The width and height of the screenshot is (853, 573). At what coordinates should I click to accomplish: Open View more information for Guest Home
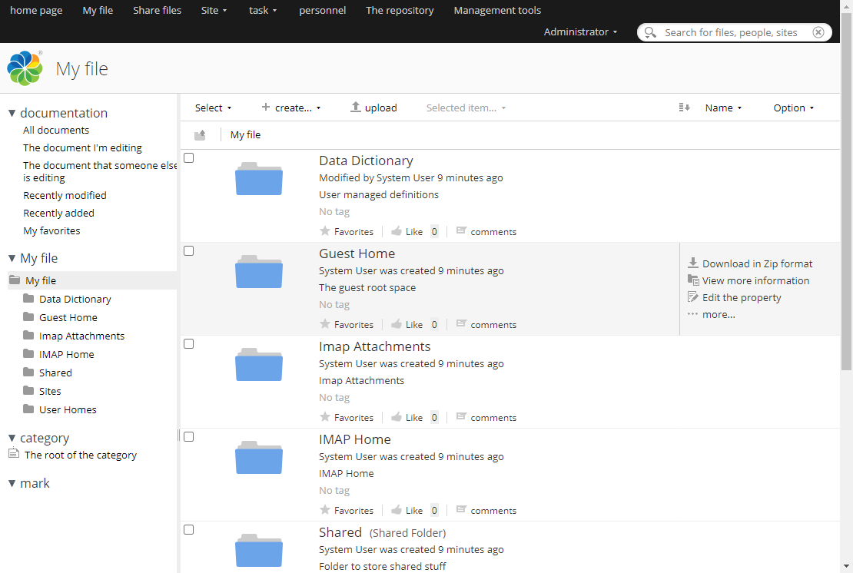[x=692, y=280]
